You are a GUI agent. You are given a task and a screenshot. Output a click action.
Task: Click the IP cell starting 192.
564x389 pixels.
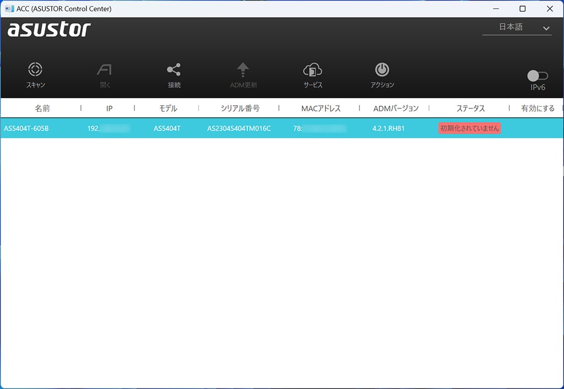click(109, 128)
